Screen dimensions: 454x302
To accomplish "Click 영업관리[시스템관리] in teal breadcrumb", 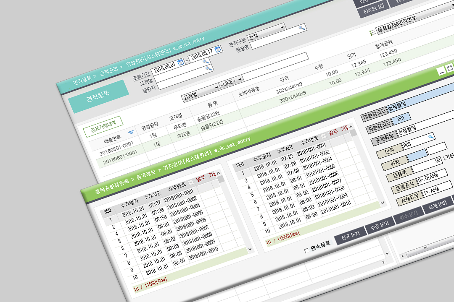I will coord(148,57).
